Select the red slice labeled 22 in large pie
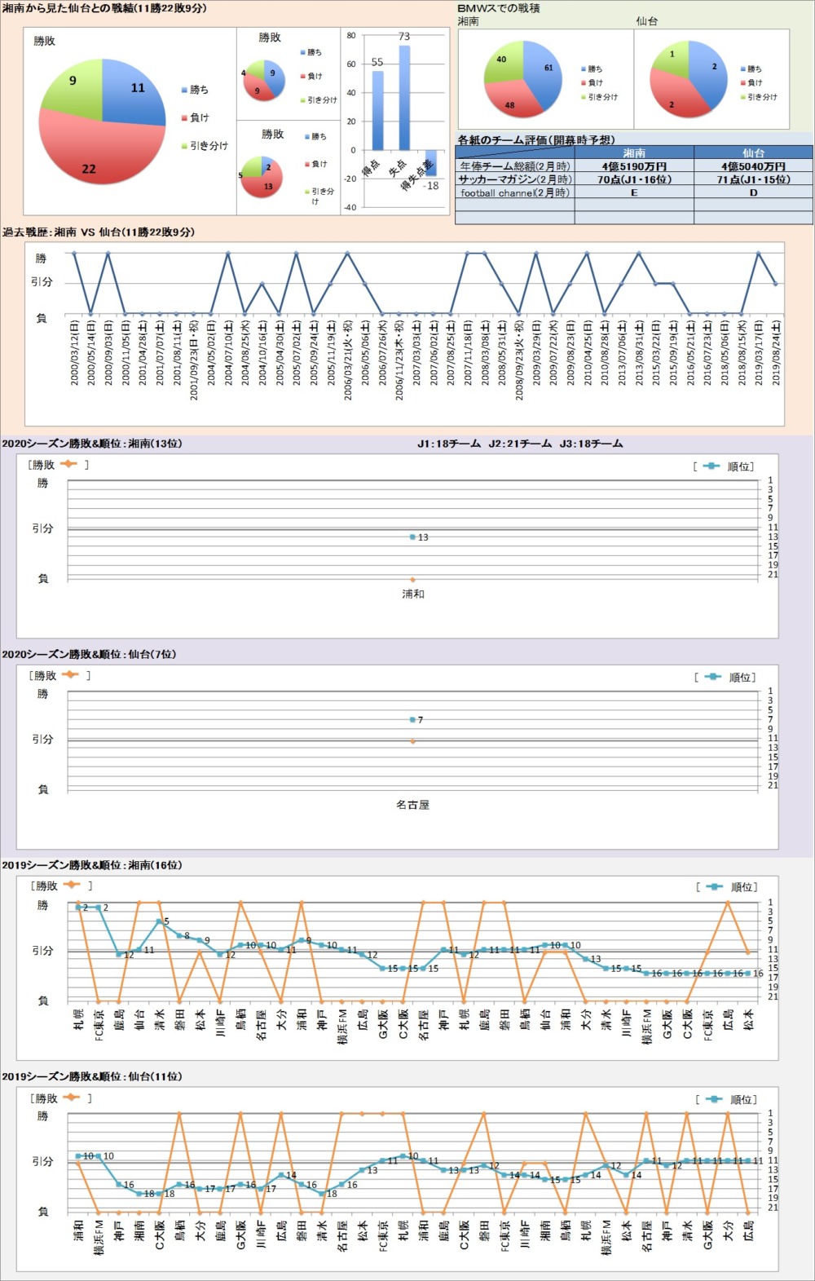 click(90, 155)
